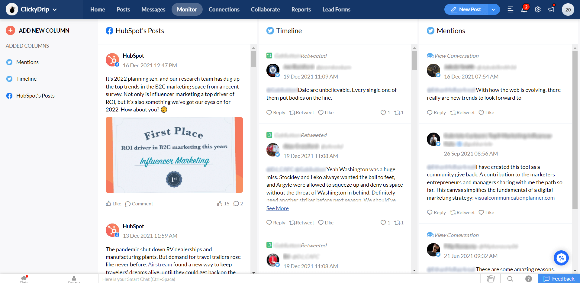Click the HubSpot's Posts column header title

(x=140, y=31)
